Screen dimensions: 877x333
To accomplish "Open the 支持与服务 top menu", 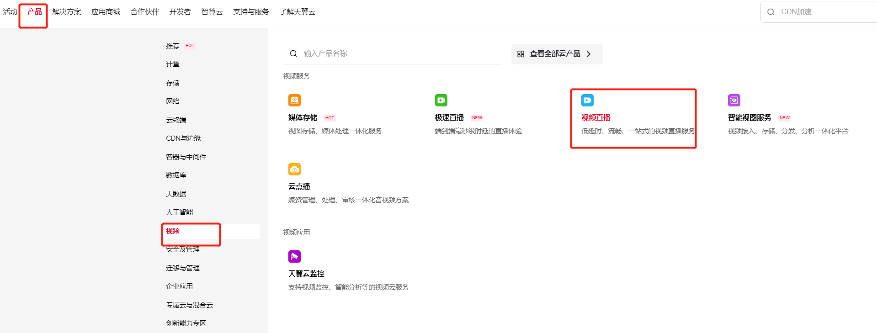I will 251,12.
